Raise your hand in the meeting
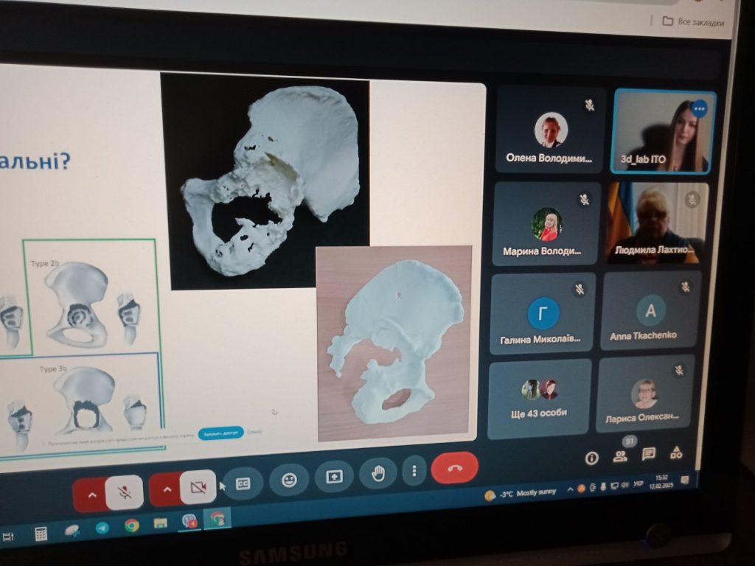The height and width of the screenshot is (566, 755). (378, 474)
